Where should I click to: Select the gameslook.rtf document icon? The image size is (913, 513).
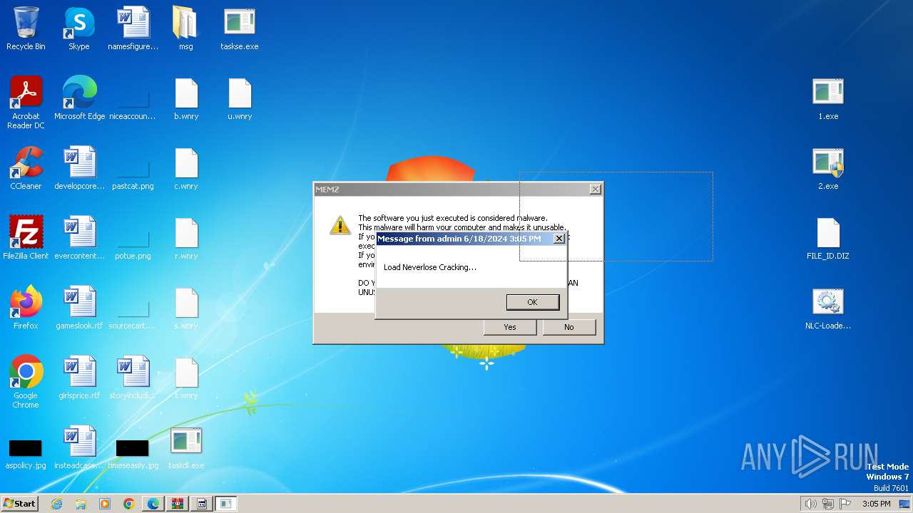pos(79,308)
